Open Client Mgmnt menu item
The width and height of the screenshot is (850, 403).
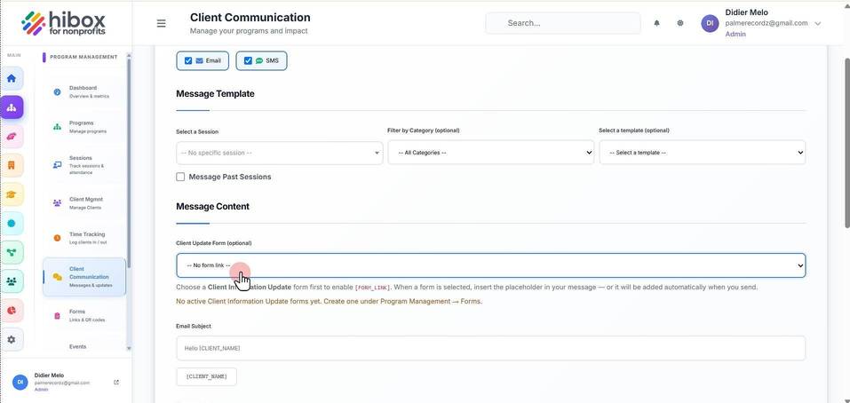click(x=84, y=203)
